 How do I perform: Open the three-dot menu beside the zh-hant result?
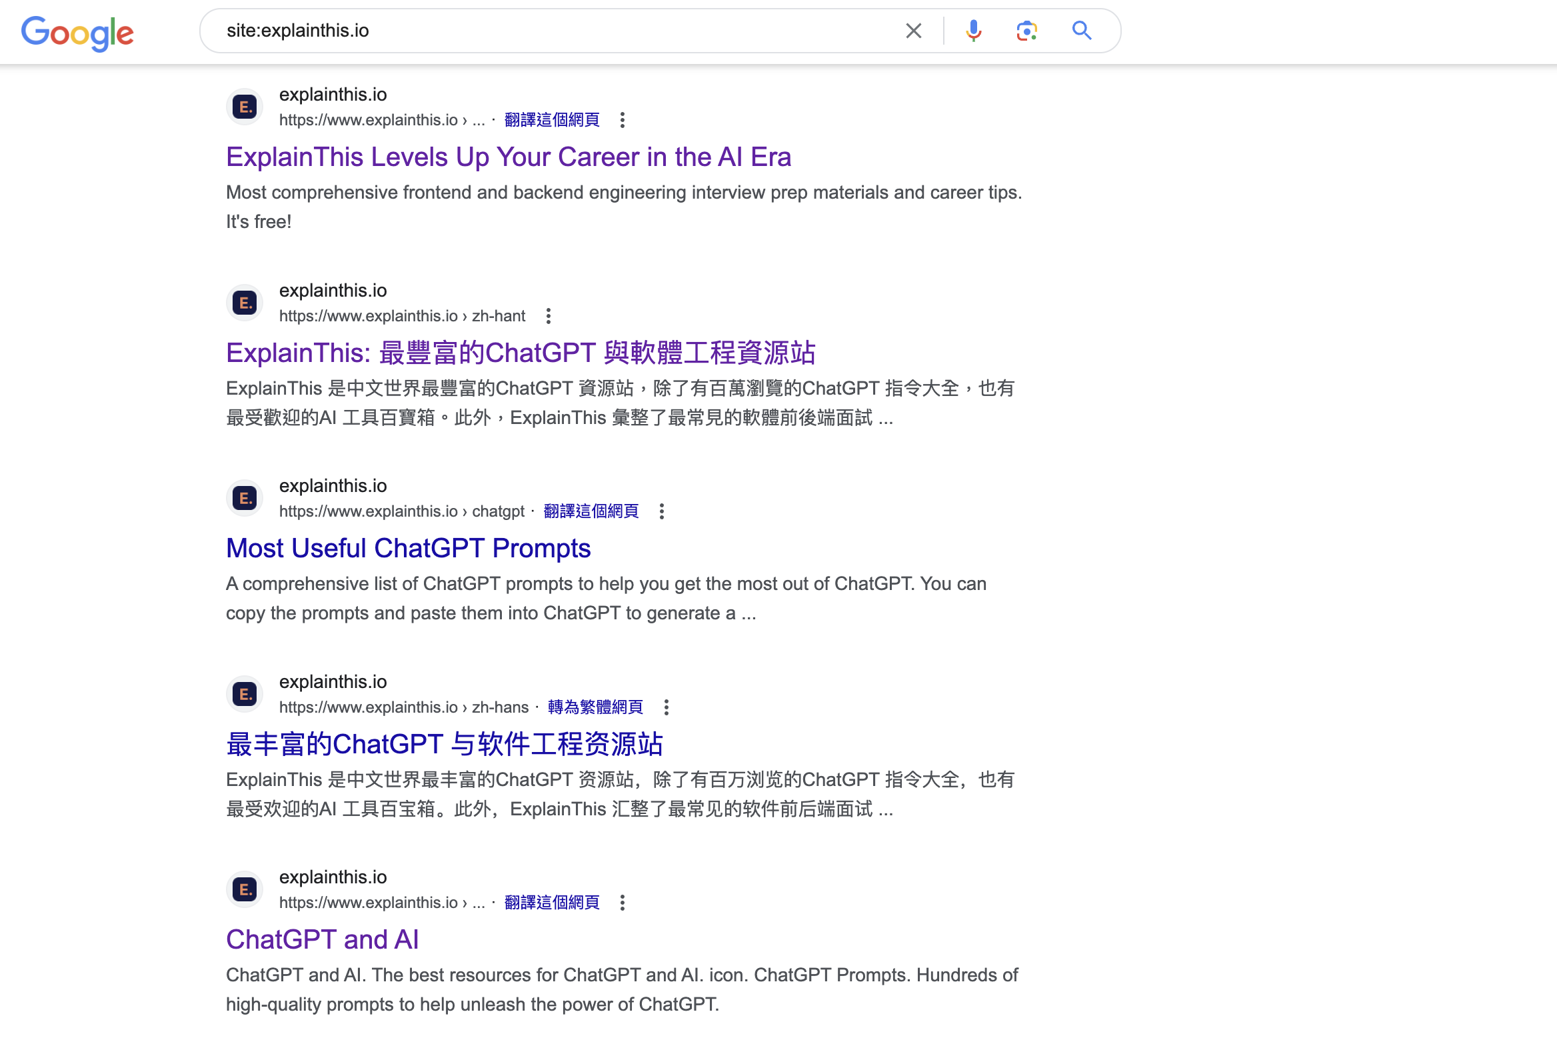click(x=549, y=317)
